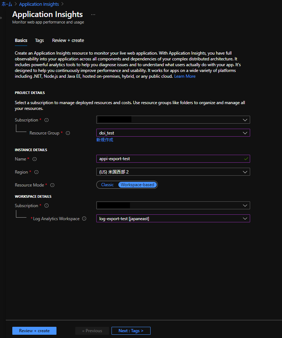Screen dimensions: 282x338
Task: Click the Log Analytics Workspace field label
Action: click(x=56, y=219)
